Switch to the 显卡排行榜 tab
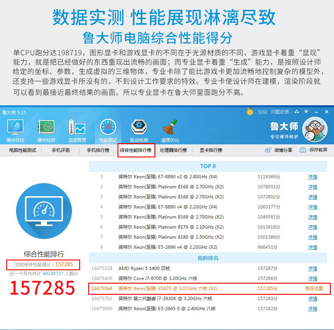 pos(211,150)
